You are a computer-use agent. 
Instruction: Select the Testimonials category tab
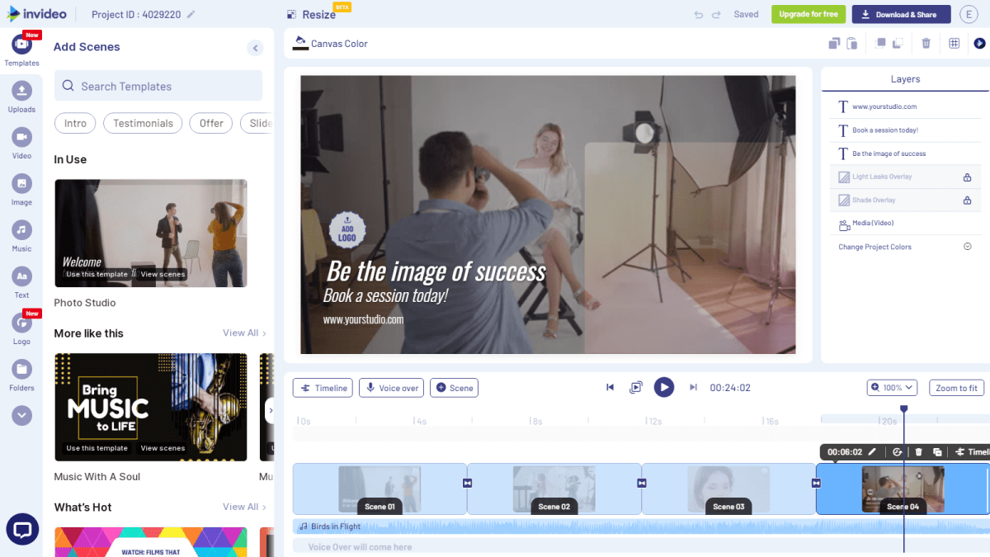[143, 123]
